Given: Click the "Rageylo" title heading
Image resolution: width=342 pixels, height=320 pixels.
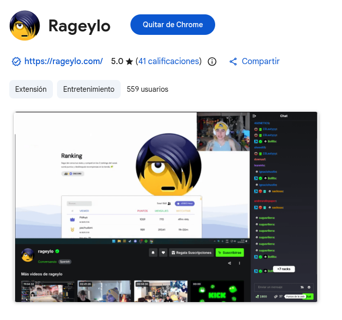Looking at the screenshot, I should 80,26.
